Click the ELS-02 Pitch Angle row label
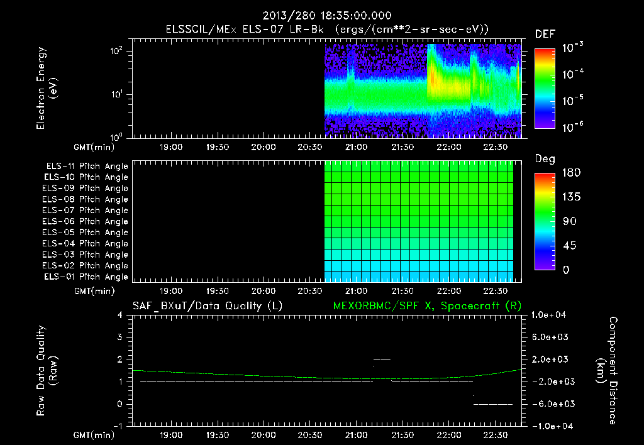 click(86, 266)
